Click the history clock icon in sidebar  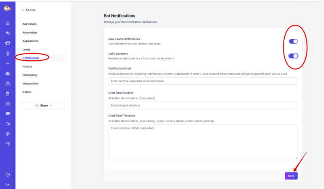[8, 144]
